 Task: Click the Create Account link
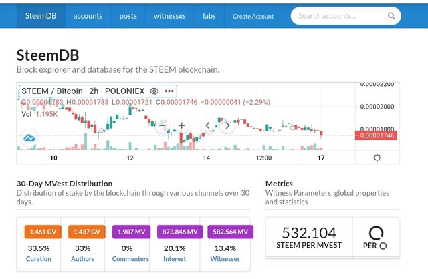253,16
